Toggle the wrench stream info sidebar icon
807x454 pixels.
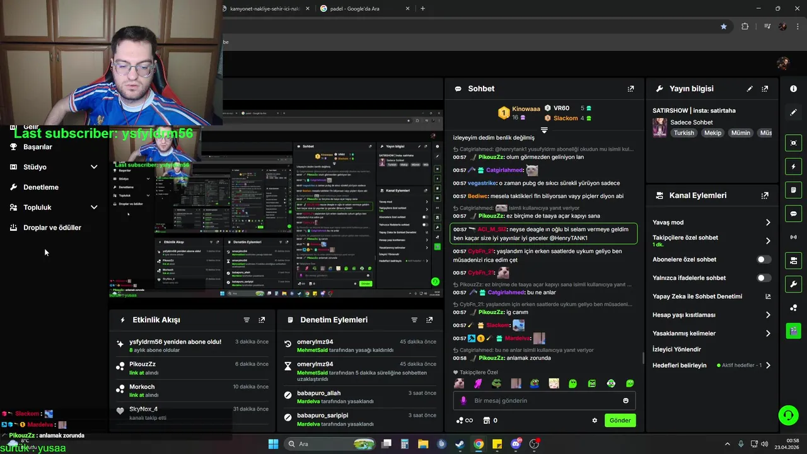794,284
